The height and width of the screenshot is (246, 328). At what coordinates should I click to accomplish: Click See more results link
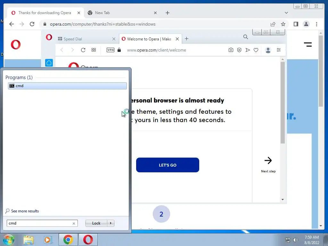(x=25, y=211)
